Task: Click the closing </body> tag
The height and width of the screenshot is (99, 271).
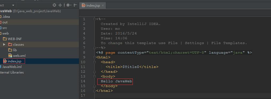Action: tap(109, 86)
